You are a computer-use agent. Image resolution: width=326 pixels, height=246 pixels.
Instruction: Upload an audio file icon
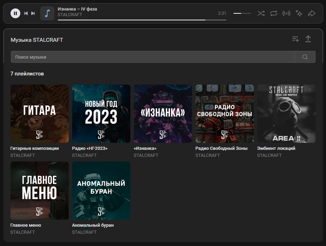click(x=308, y=39)
